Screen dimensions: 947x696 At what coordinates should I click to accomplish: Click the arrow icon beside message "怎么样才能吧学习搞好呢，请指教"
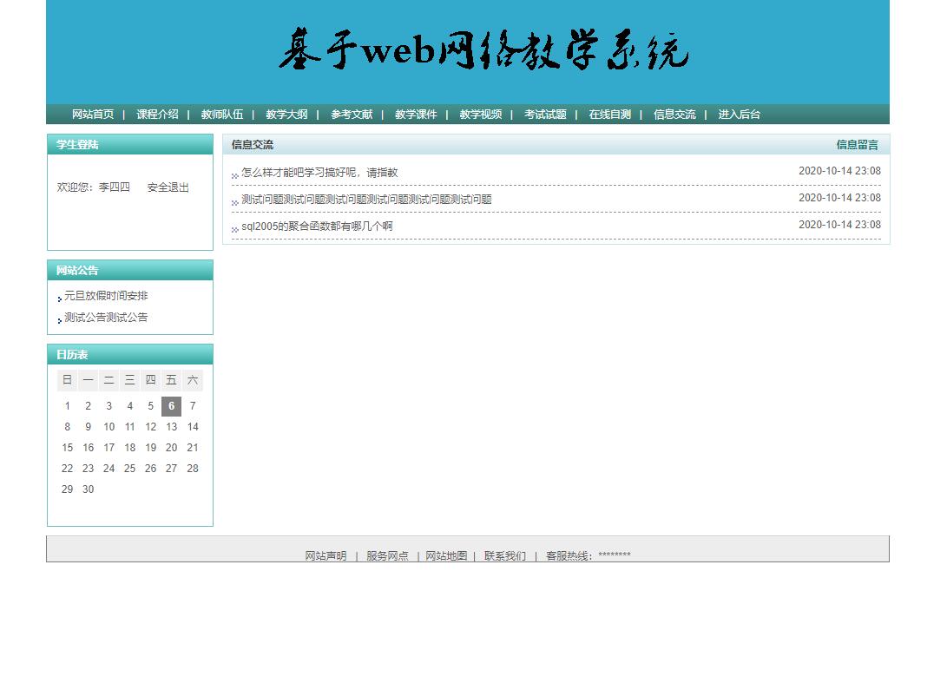click(234, 174)
